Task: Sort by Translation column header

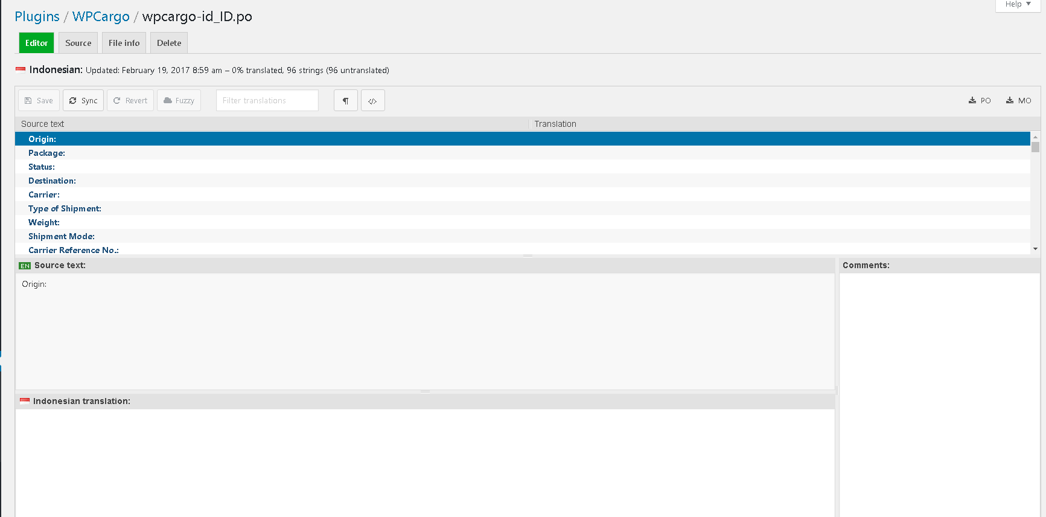Action: tap(555, 124)
